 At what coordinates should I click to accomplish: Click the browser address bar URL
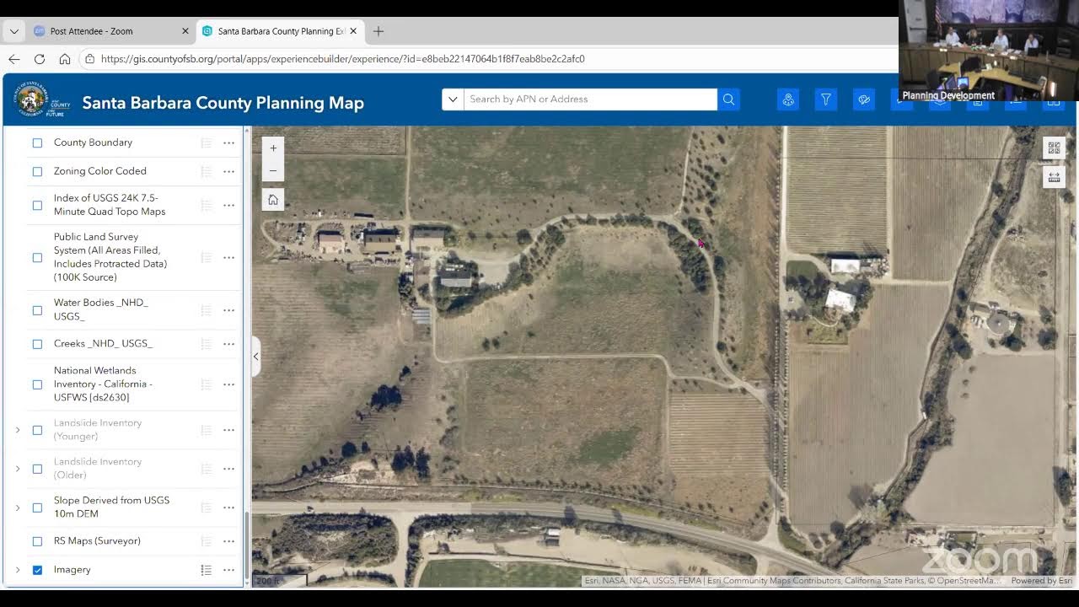342,59
